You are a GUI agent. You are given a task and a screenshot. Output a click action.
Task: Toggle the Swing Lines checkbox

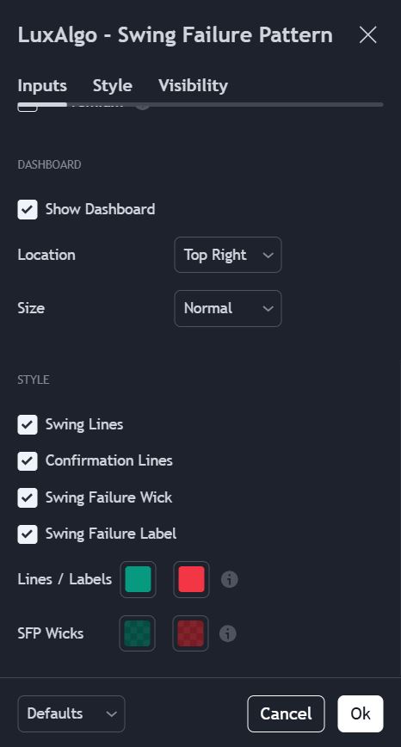pyautogui.click(x=28, y=424)
